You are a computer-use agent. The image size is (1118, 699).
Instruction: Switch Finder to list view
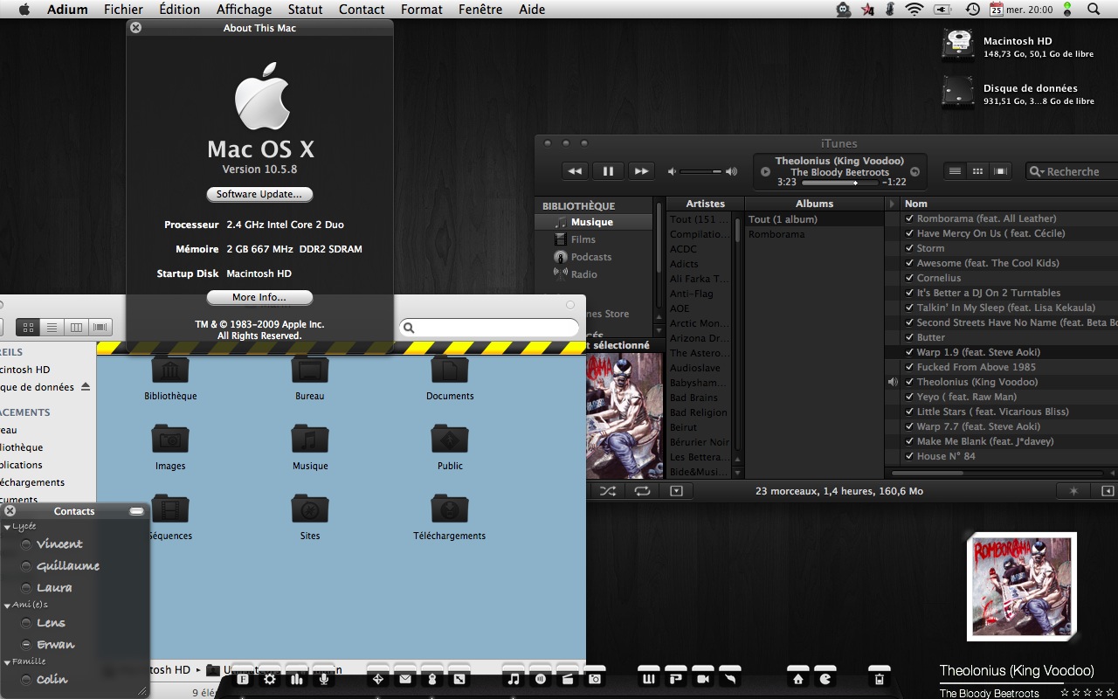(52, 327)
